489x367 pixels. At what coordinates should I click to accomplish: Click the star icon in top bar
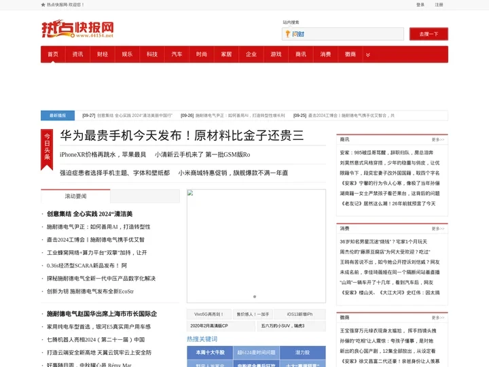click(43, 5)
